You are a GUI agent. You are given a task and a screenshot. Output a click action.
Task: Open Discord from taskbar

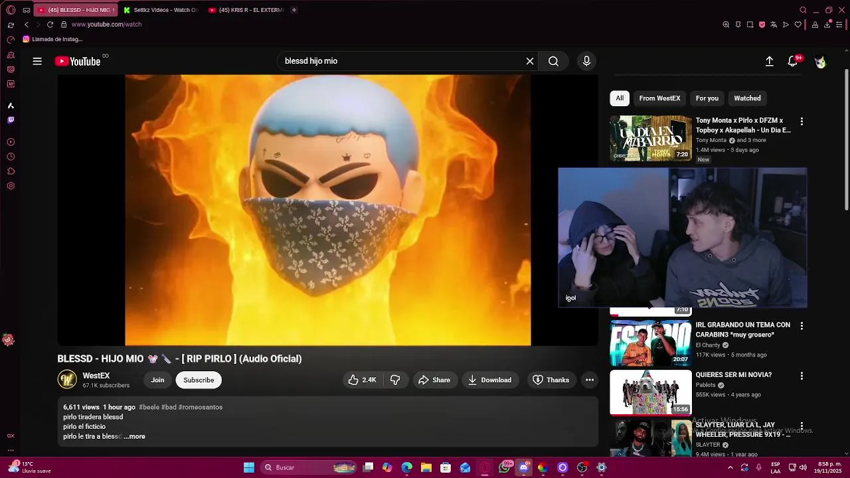tap(524, 467)
